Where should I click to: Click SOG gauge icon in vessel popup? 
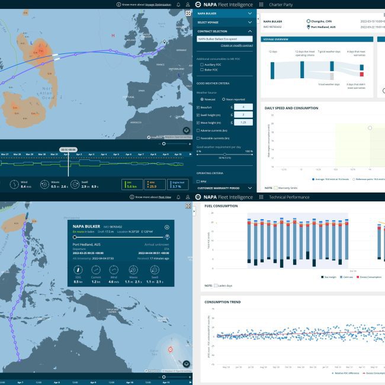pos(78,270)
